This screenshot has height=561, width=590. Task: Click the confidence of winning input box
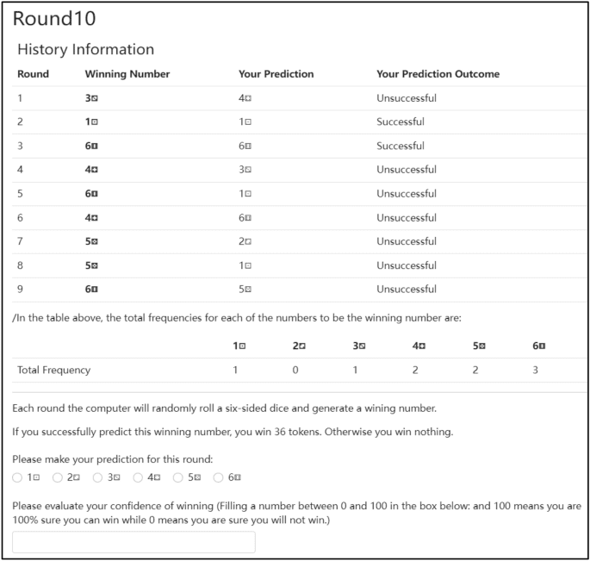pos(134,542)
